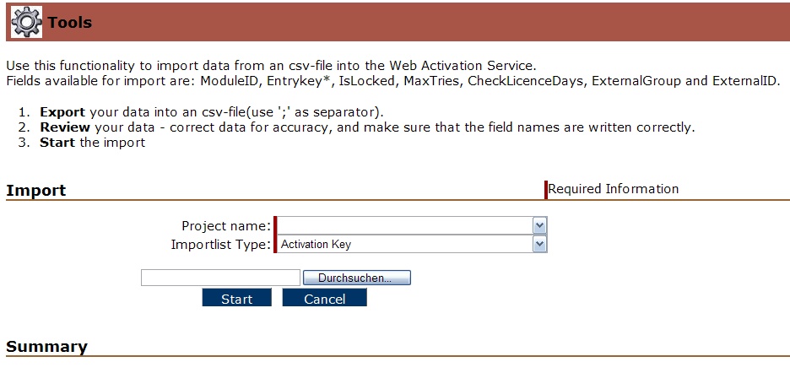Click the Import section heading
The image size is (790, 389).
point(36,191)
